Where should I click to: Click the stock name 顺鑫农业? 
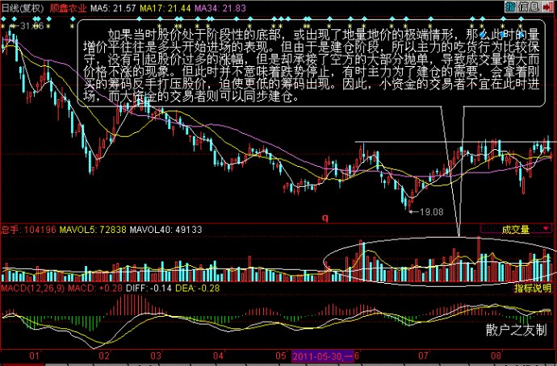pos(67,8)
